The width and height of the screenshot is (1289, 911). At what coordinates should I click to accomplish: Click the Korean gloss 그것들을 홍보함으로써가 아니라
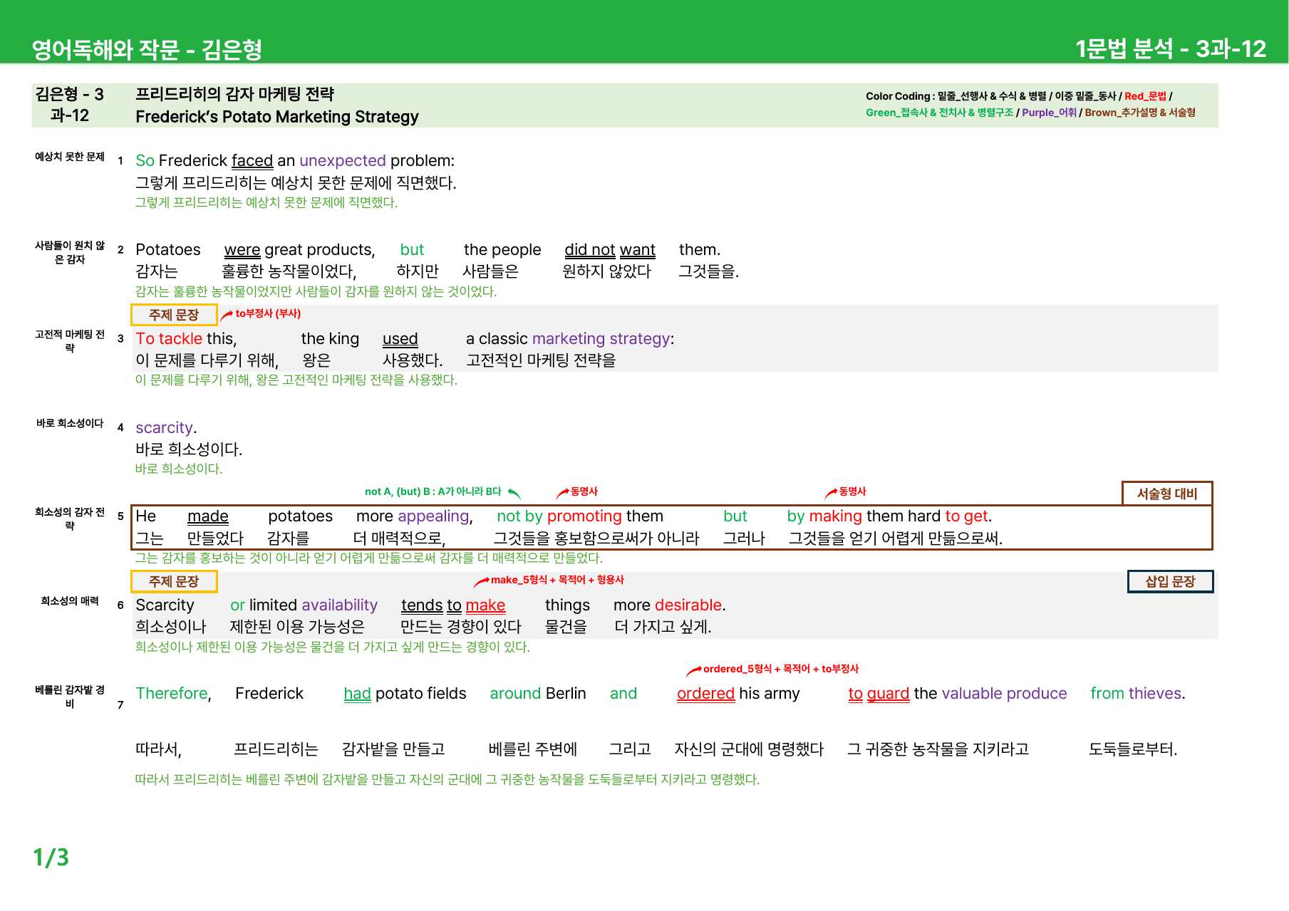pyautogui.click(x=596, y=538)
